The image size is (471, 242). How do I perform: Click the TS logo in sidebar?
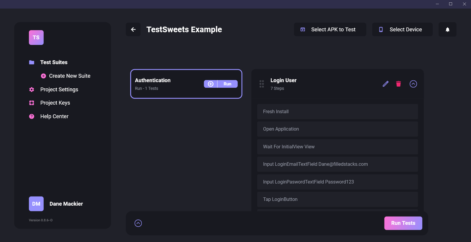36,38
